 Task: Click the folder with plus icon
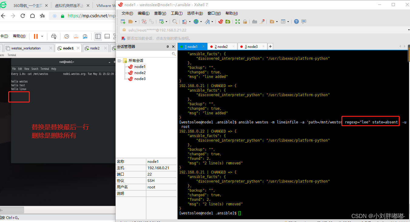(272, 22)
